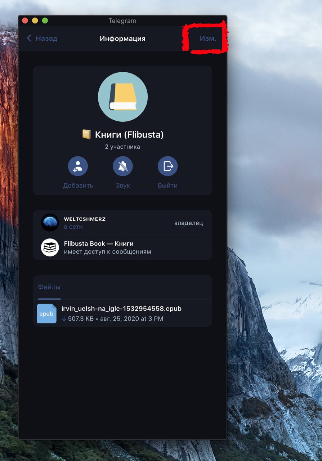Open Flibusta Book bot avatar
Screen dimensions: 322x461
pyautogui.click(x=50, y=247)
